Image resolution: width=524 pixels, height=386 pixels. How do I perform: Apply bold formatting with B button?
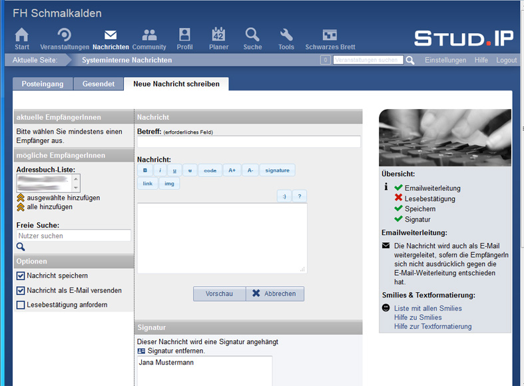point(144,170)
